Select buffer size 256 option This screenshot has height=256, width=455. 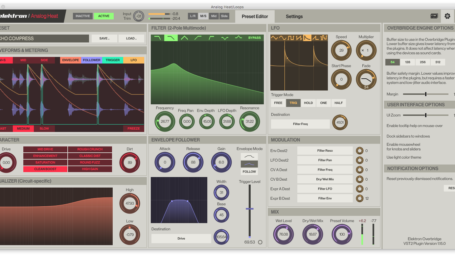pos(422,62)
